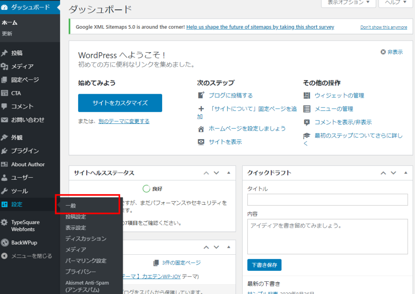Click the コメントを表示/非表示 link
The width and height of the screenshot is (415, 294).
343,122
